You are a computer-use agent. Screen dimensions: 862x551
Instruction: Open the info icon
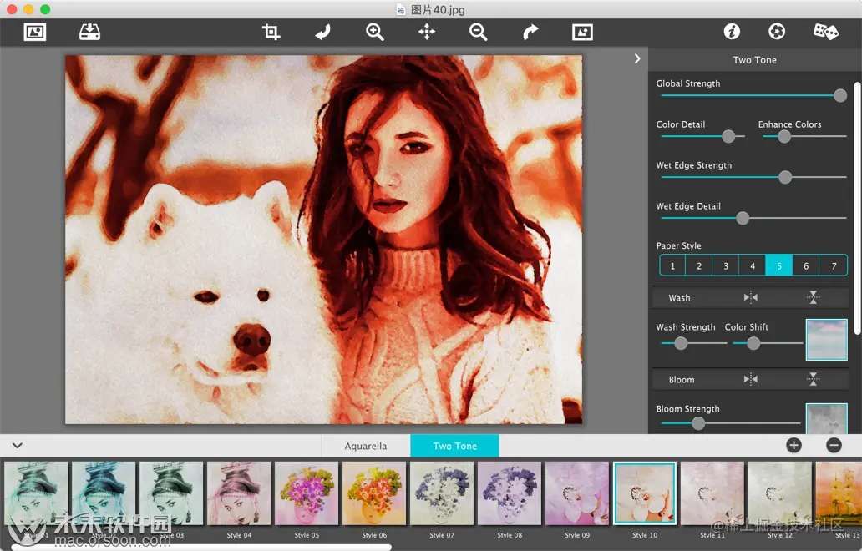(732, 32)
